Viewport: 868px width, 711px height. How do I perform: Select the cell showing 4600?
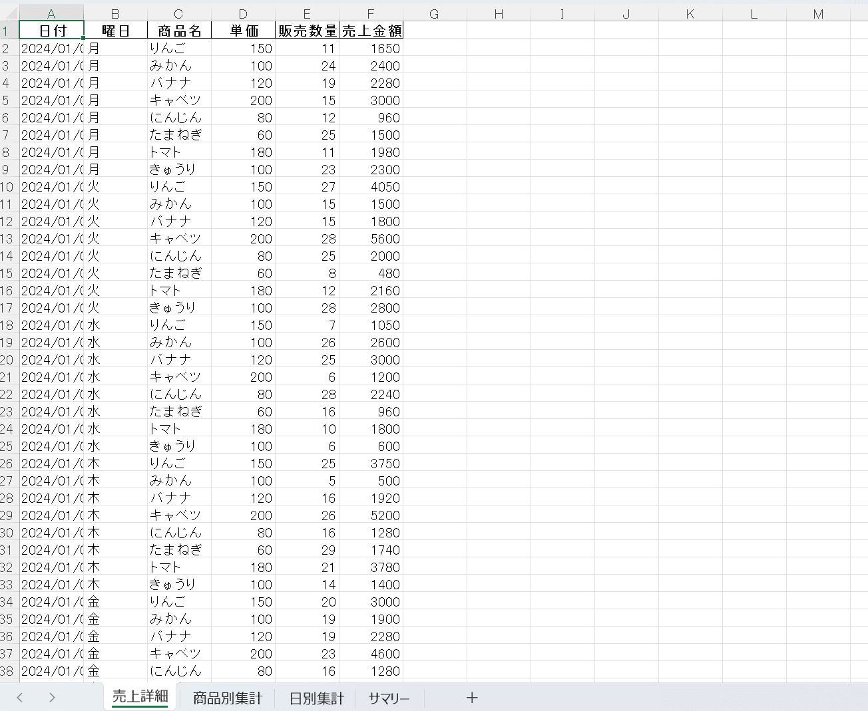pos(371,654)
